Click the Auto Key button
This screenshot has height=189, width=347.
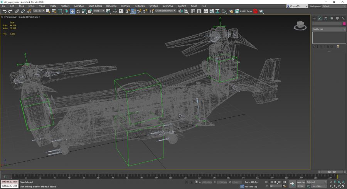[x=301, y=182]
